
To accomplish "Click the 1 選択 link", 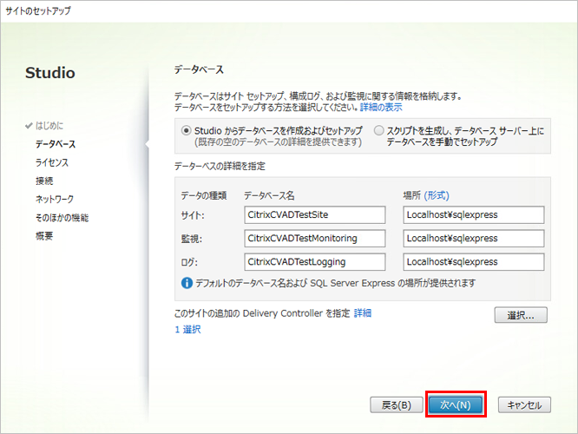I will click(187, 329).
